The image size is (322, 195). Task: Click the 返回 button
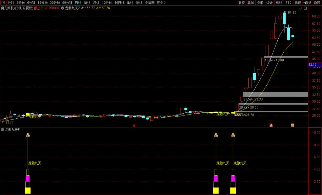pyautogui.click(x=317, y=3)
